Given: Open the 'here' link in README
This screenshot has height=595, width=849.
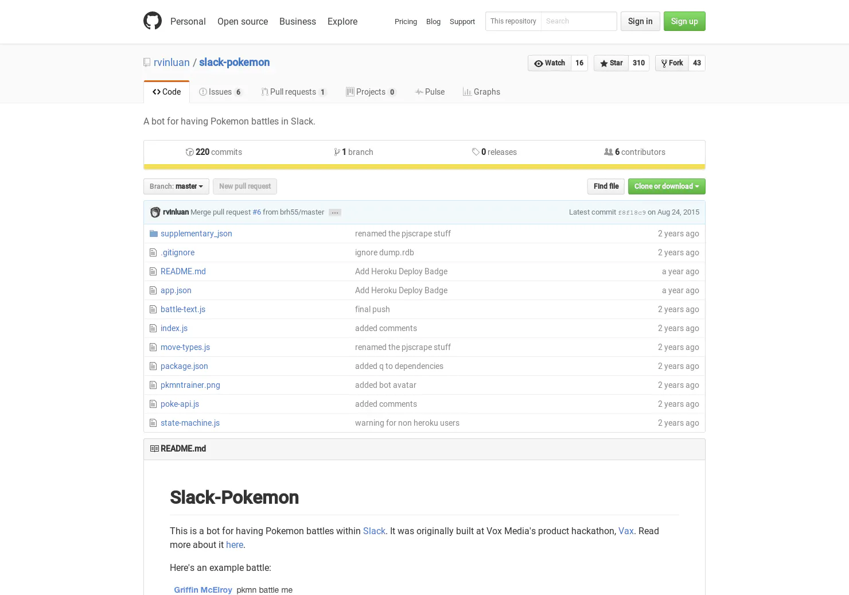Looking at the screenshot, I should [235, 545].
